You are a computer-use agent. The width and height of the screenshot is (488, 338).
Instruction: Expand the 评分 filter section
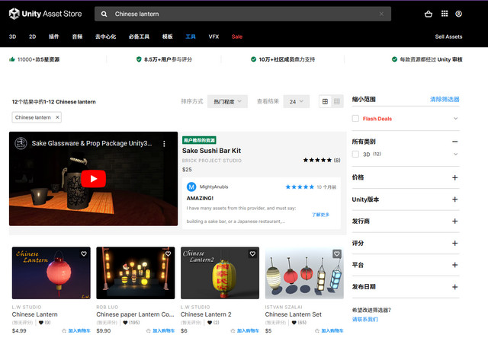tap(454, 244)
